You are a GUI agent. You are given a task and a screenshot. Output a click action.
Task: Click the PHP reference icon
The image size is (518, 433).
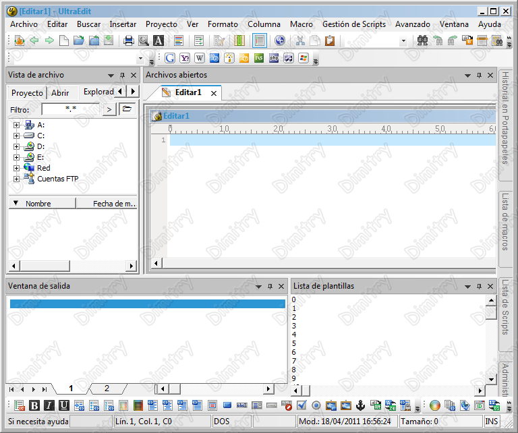tap(274, 58)
